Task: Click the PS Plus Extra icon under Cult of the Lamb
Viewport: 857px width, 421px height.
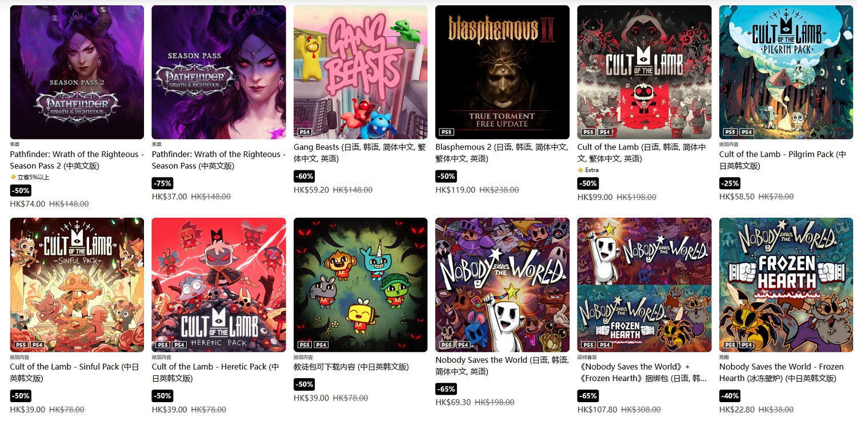Action: (x=580, y=170)
